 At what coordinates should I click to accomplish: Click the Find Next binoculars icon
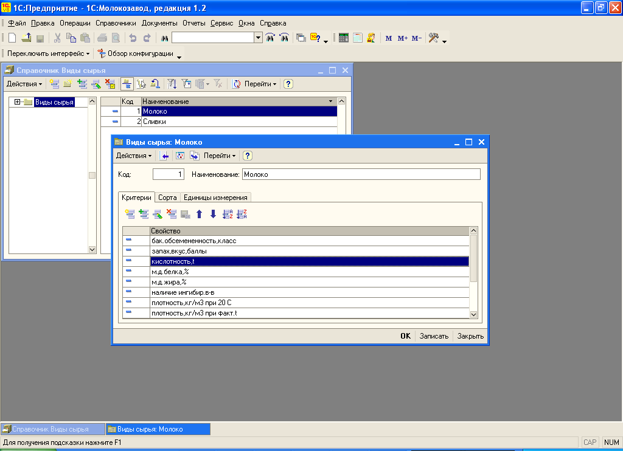(x=270, y=38)
